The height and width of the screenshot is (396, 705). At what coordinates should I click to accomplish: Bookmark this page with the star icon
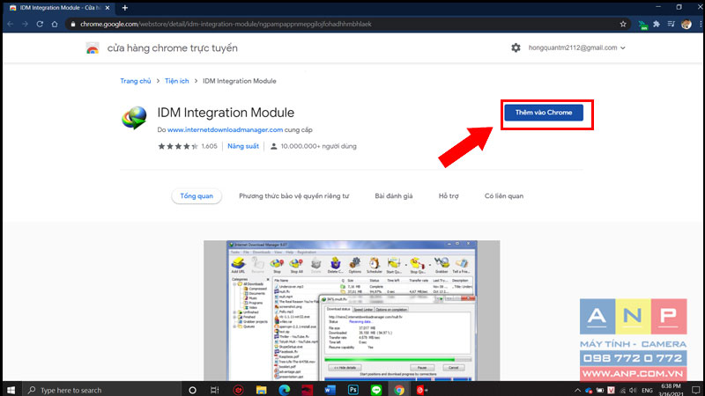click(x=623, y=25)
